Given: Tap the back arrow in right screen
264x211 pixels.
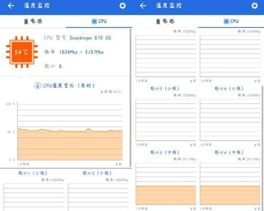Looking at the screenshot, I should 143,6.
